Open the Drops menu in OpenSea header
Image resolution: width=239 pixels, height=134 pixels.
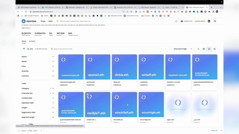tap(43, 21)
